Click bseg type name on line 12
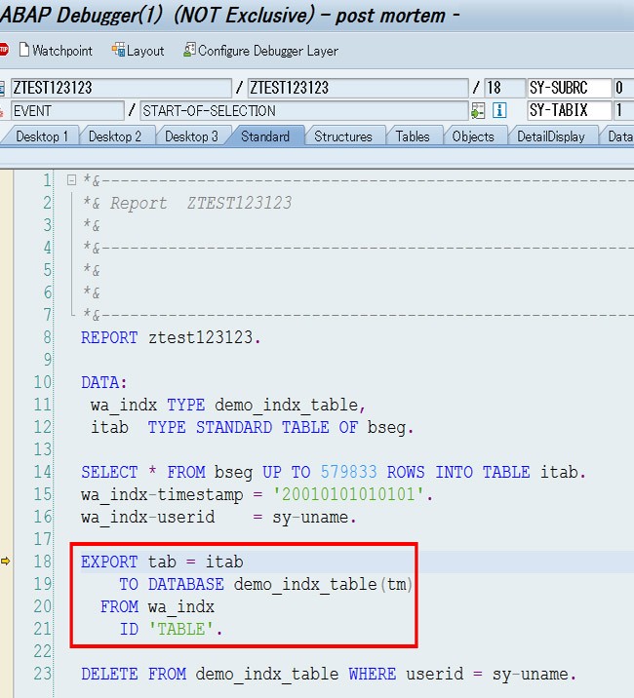This screenshot has width=634, height=698. click(386, 428)
